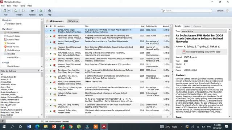Toggle read status dot for Tan, Liang row
The height and width of the screenshot is (130, 232).
(51, 71)
